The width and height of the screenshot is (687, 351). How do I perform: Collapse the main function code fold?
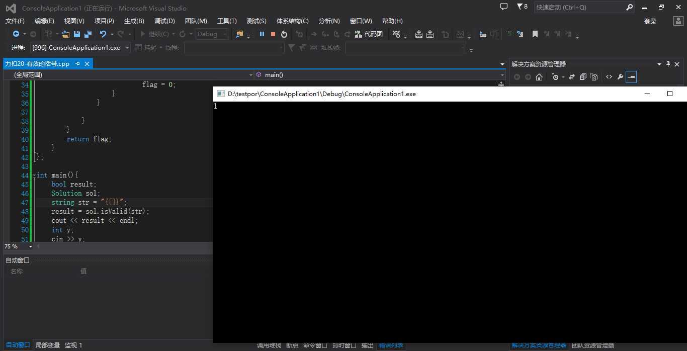point(34,175)
